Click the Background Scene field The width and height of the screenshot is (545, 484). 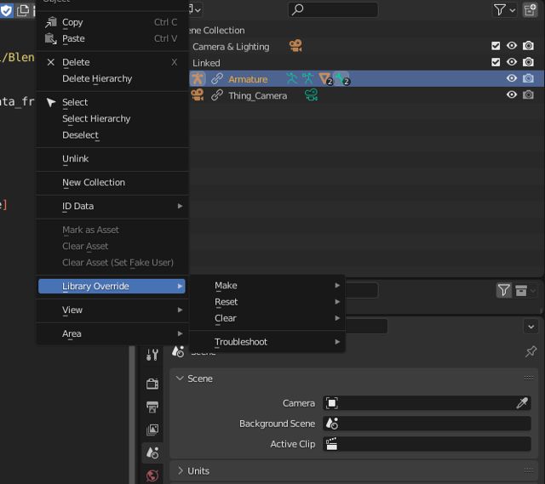[x=427, y=424]
